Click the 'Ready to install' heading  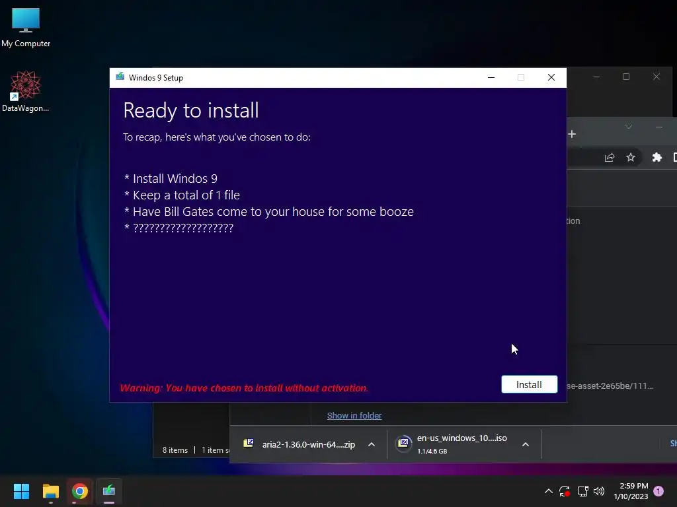pos(191,110)
